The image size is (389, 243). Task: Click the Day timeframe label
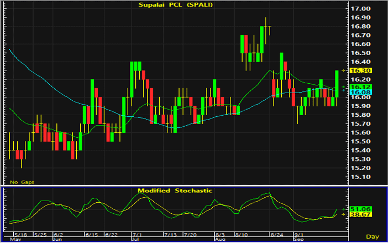click(372, 237)
